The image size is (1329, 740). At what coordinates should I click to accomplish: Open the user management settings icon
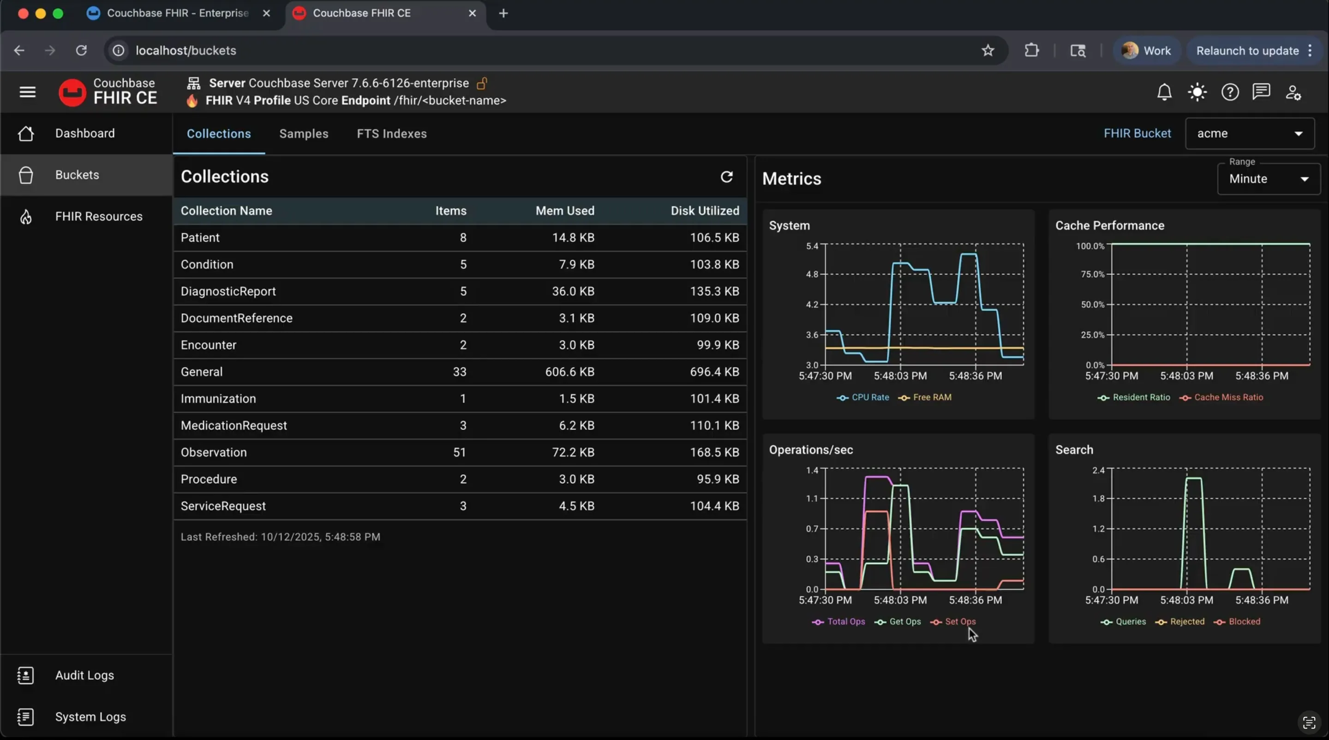(x=1293, y=92)
